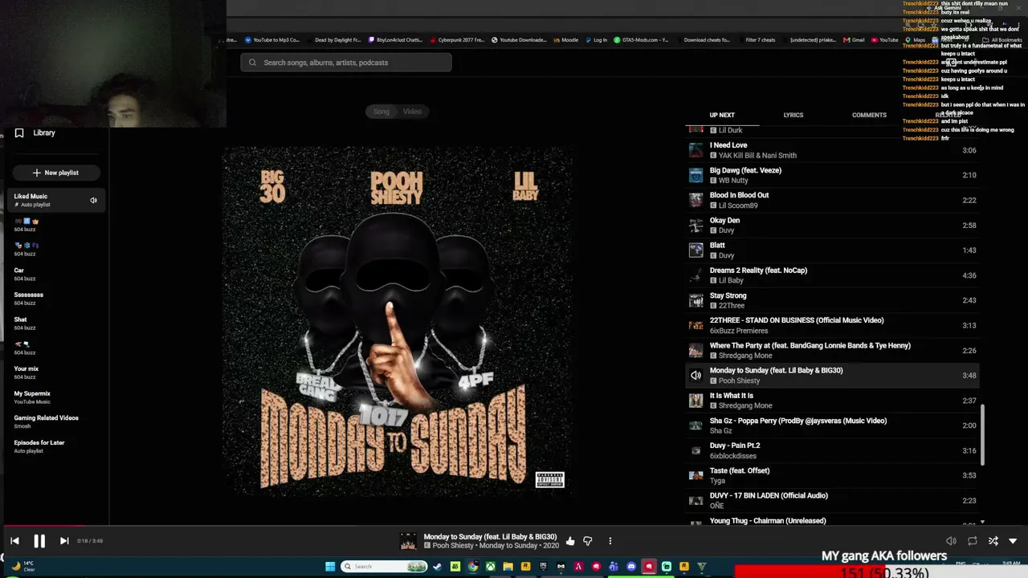This screenshot has height=578, width=1028.
Task: Create a new playlist
Action: pos(55,173)
